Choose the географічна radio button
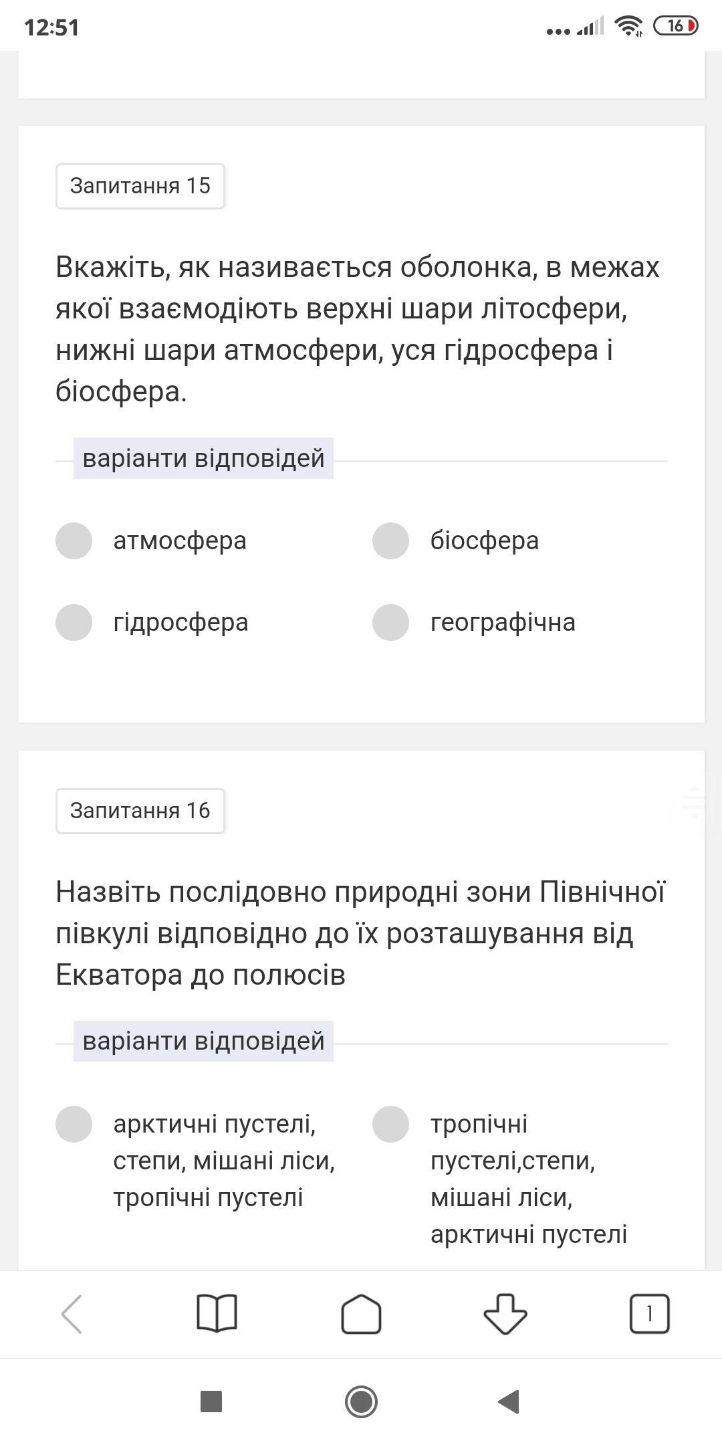The height and width of the screenshot is (1445, 722). click(x=391, y=622)
